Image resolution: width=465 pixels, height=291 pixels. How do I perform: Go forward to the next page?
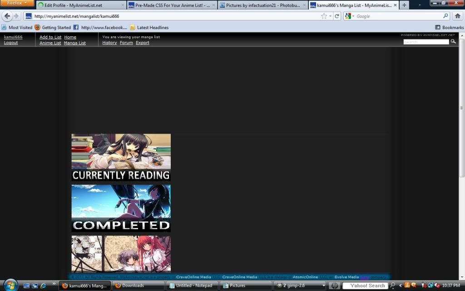[17, 16]
